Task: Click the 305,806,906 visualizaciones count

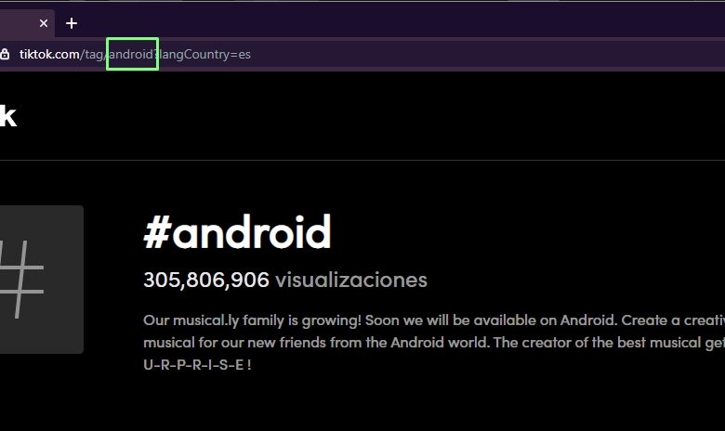Action: [285, 280]
